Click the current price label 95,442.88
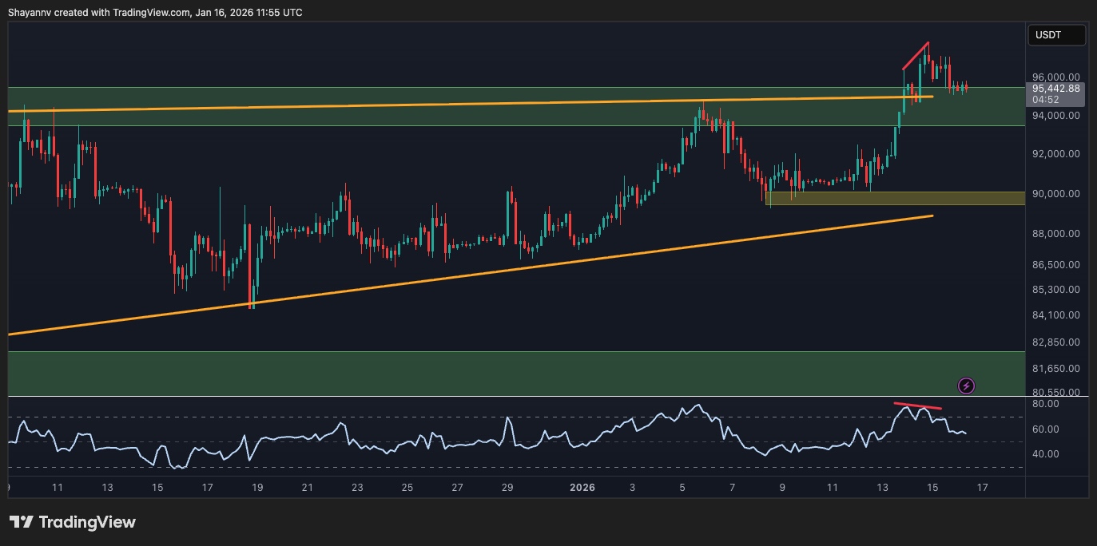Screen dimensions: 1097x546 coord(1055,89)
